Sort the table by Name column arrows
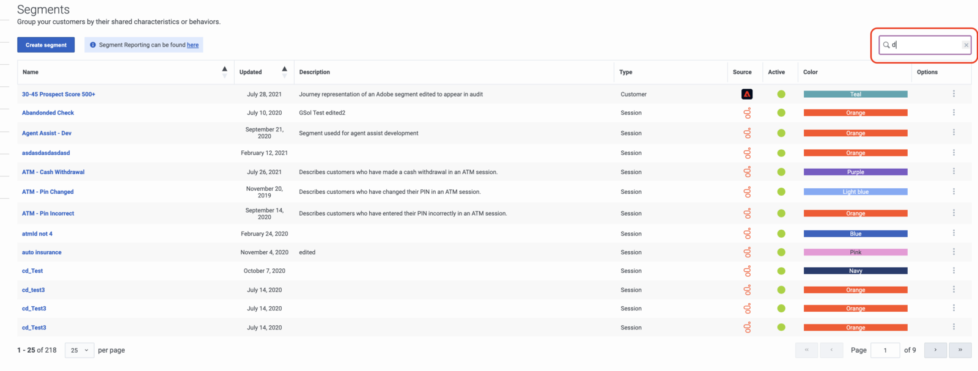The height and width of the screenshot is (371, 978). click(x=224, y=72)
